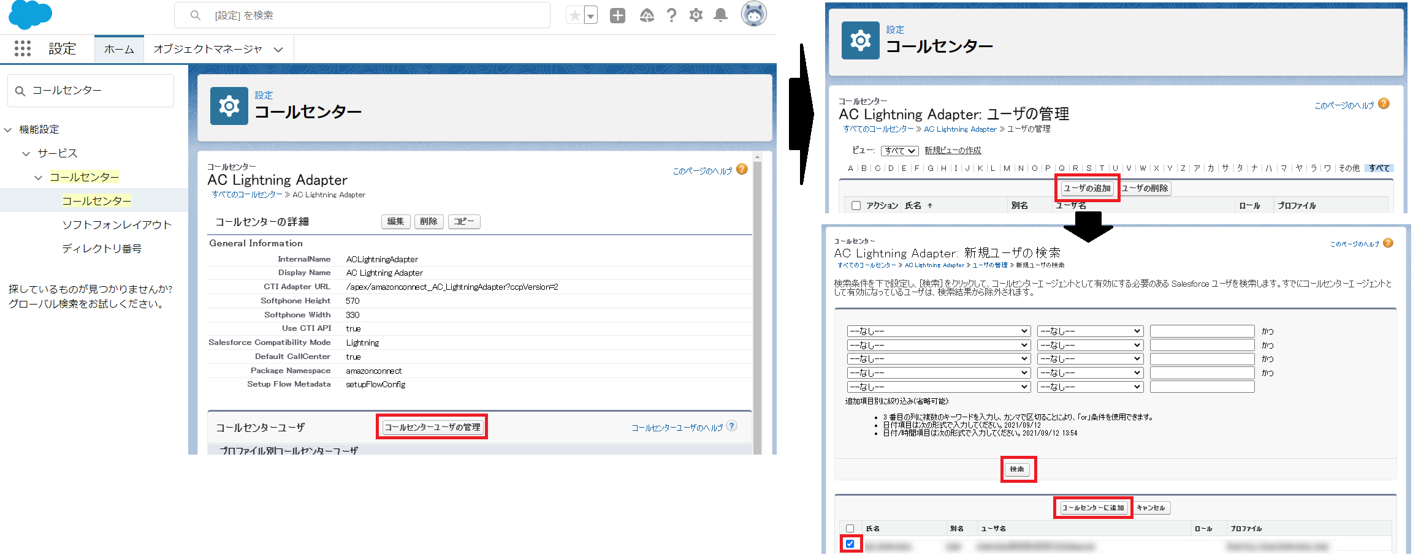Click AC Lightning Adapter breadcrumb in ユーザの管理
1421x560 pixels.
coord(960,129)
